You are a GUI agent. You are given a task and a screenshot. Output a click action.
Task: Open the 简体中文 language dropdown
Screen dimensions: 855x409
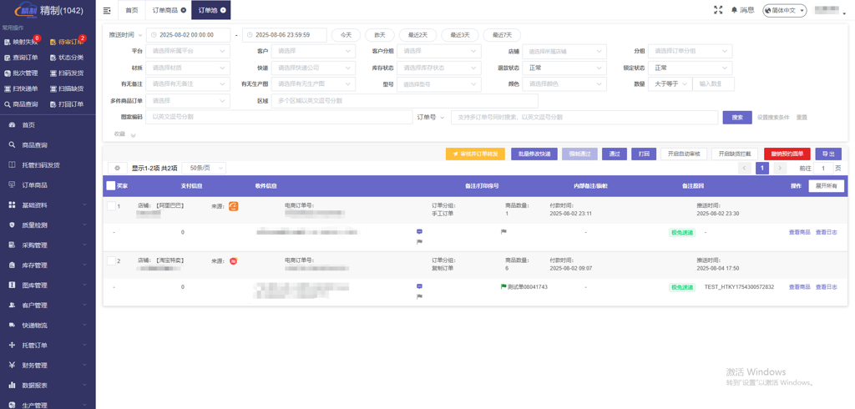[x=785, y=11]
